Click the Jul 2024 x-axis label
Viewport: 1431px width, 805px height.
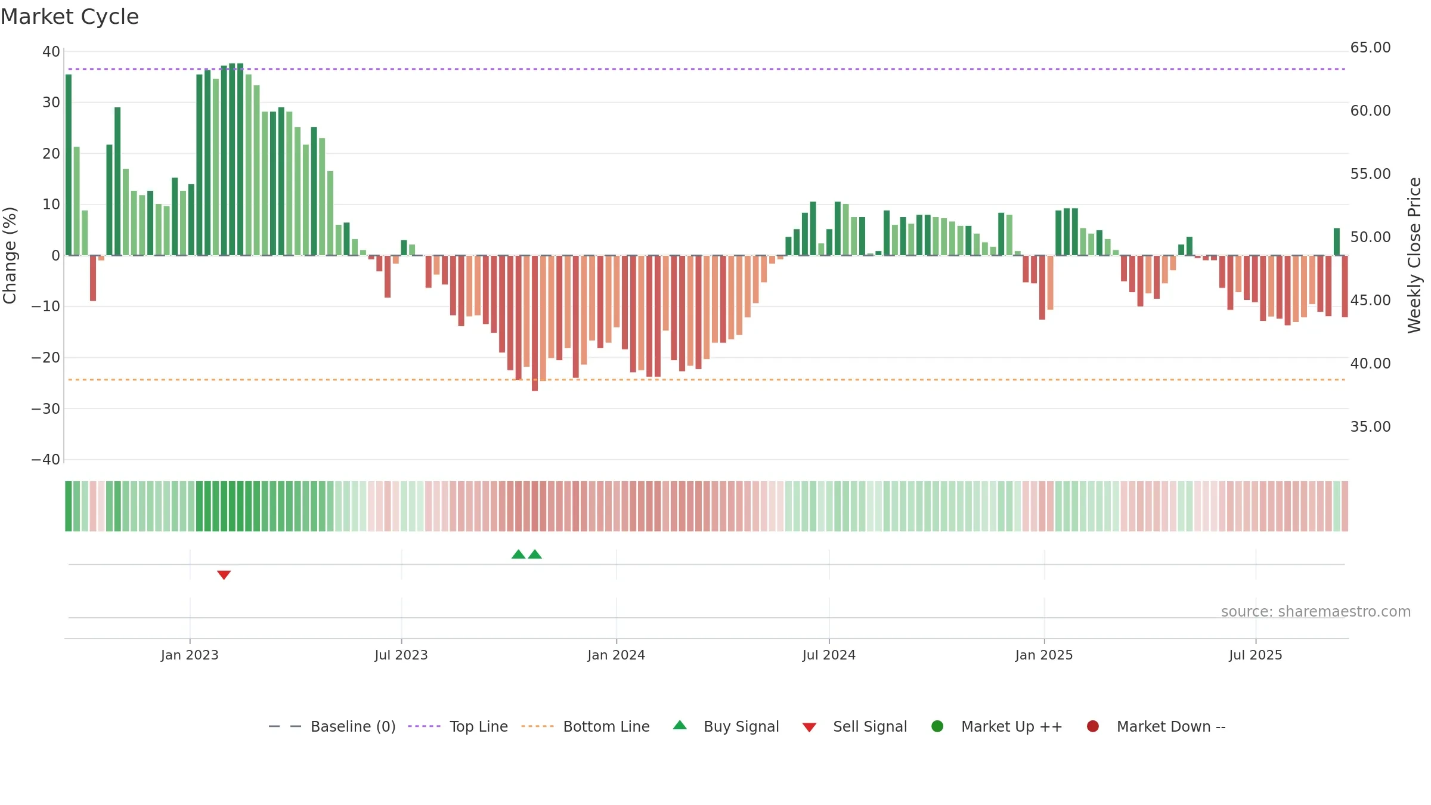829,655
